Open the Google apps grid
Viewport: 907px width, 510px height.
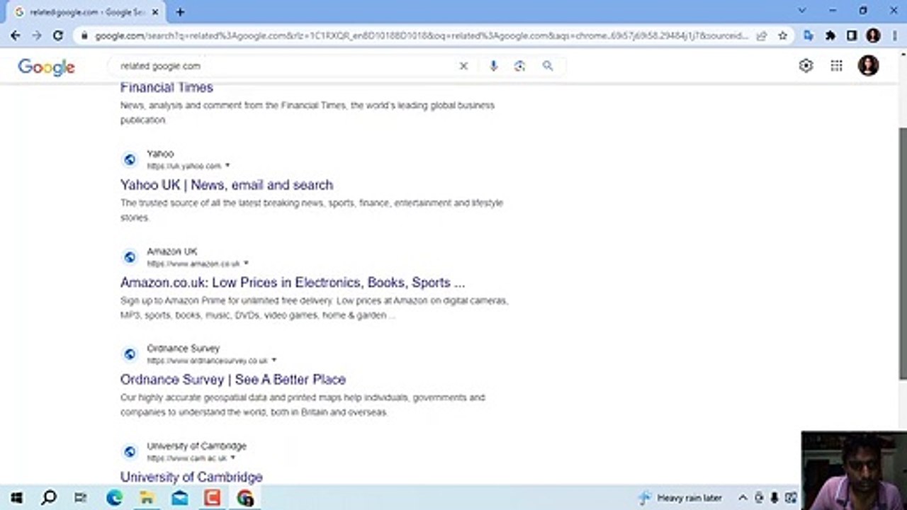837,66
